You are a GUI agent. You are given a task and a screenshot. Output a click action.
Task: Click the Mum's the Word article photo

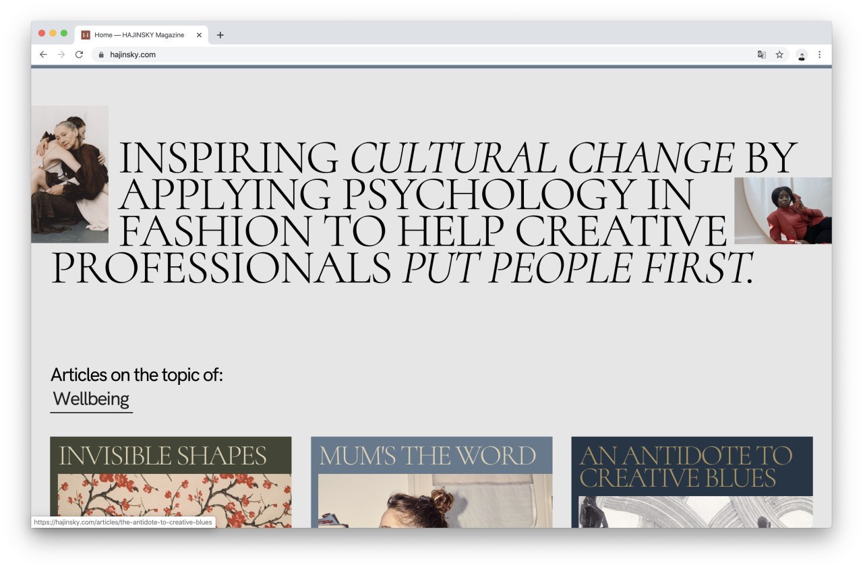pyautogui.click(x=435, y=501)
